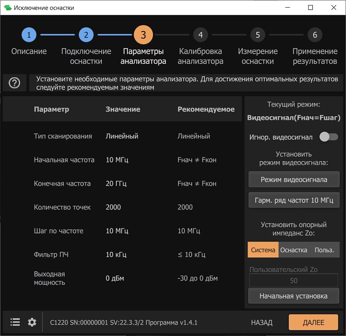This screenshot has height=336, width=346.
Task: Click the Тип сканирования value Линейный
Action: coord(122,136)
